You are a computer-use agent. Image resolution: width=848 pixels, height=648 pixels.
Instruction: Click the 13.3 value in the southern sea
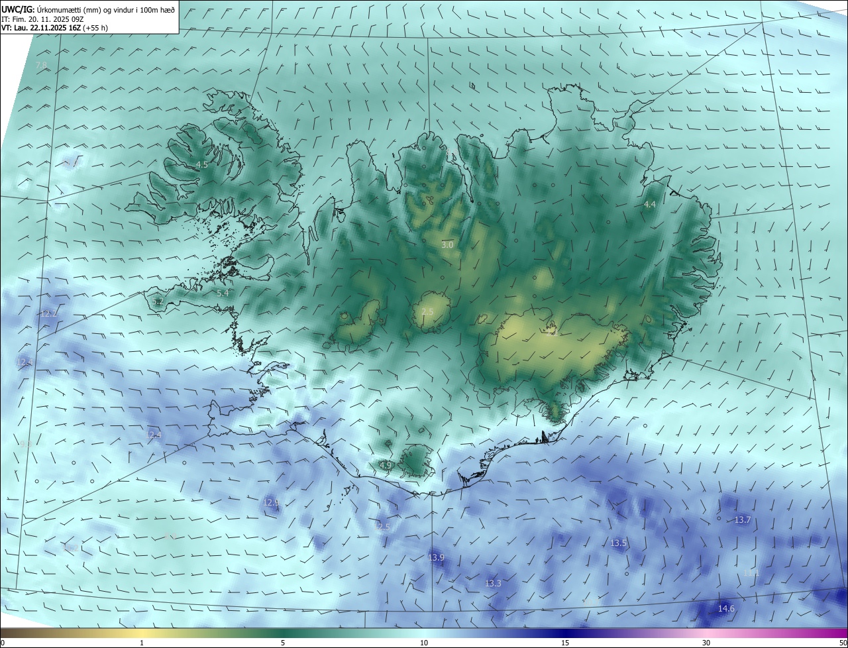(493, 584)
